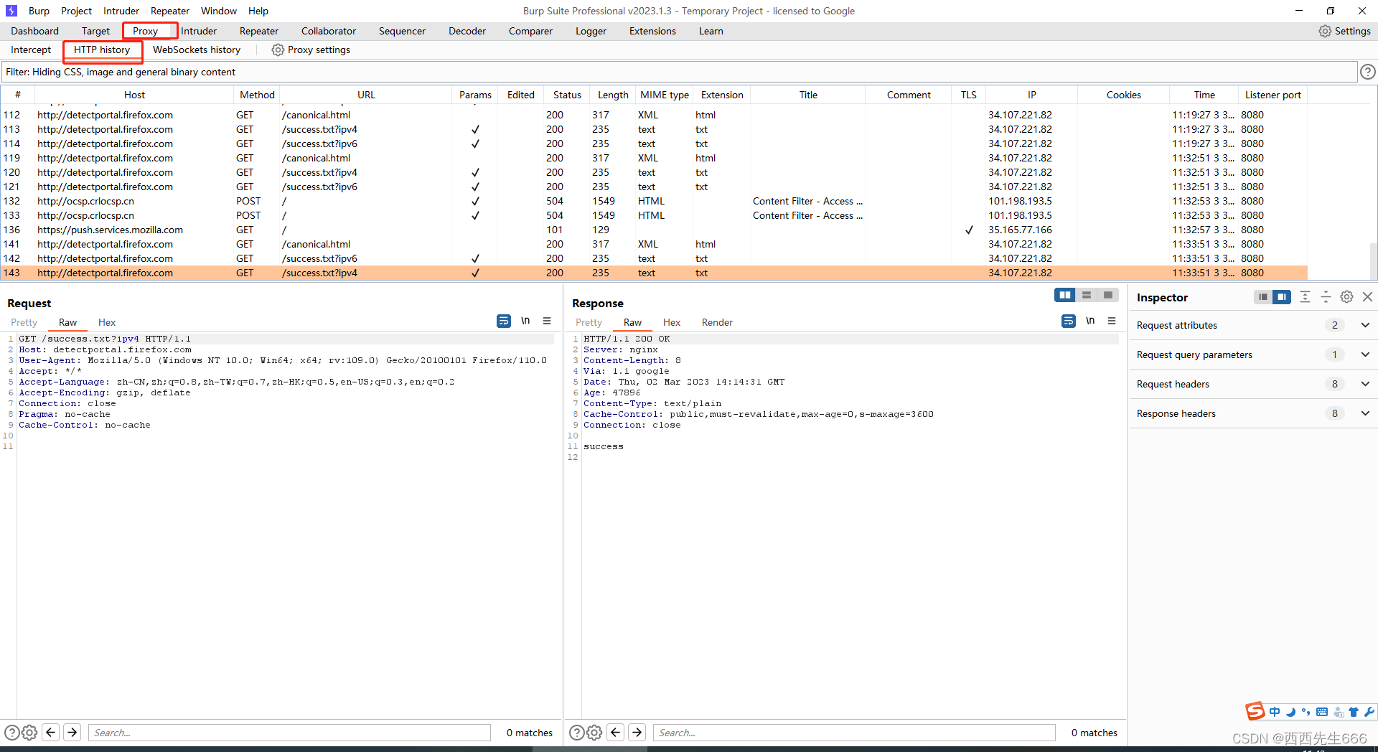Switch Request view to Pretty
1378x752 pixels.
(24, 322)
